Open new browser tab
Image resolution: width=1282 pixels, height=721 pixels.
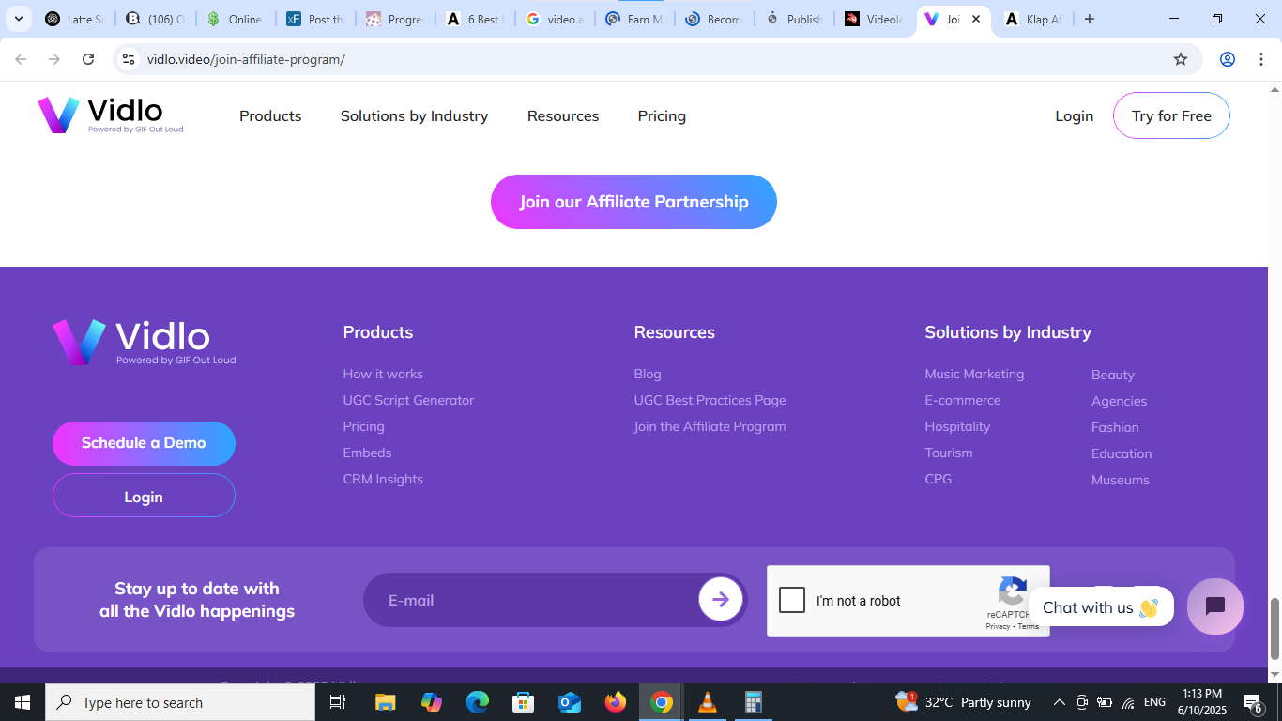coord(1090,19)
